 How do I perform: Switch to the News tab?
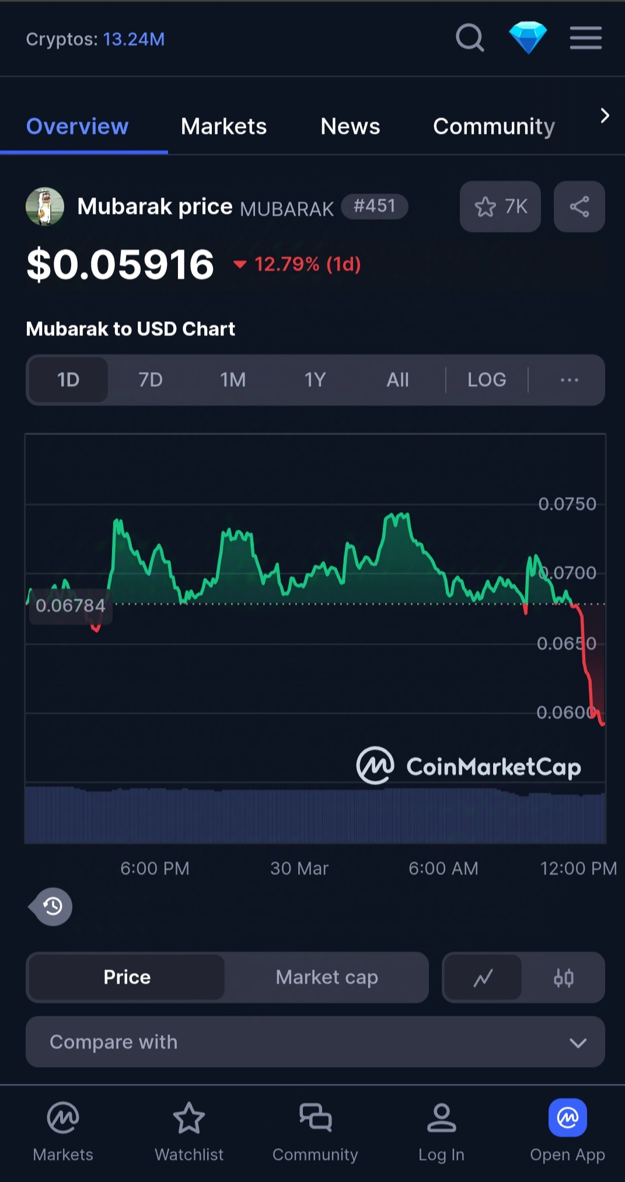click(x=350, y=127)
